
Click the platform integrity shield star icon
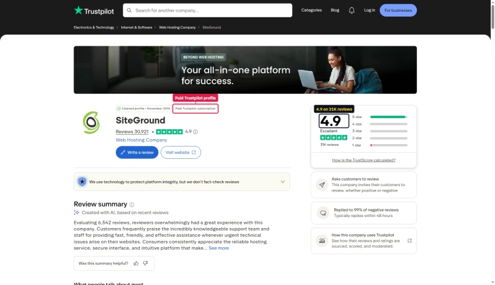(82, 182)
